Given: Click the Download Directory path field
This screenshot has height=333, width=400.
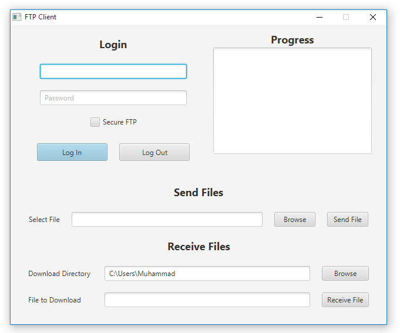Looking at the screenshot, I should tap(207, 274).
